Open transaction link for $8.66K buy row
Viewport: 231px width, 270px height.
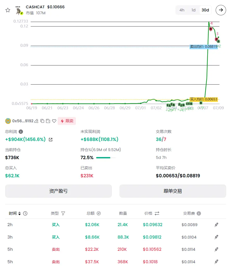[x=216, y=237]
